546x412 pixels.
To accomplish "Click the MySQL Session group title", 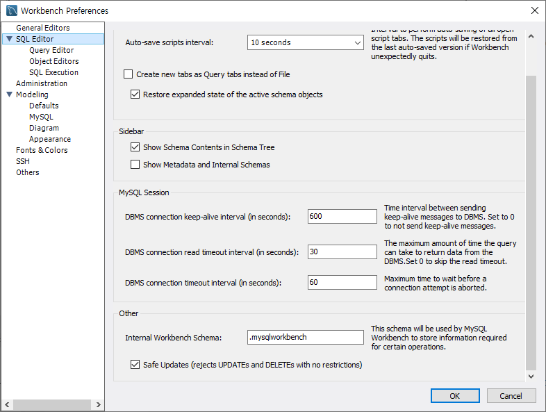I will (144, 192).
